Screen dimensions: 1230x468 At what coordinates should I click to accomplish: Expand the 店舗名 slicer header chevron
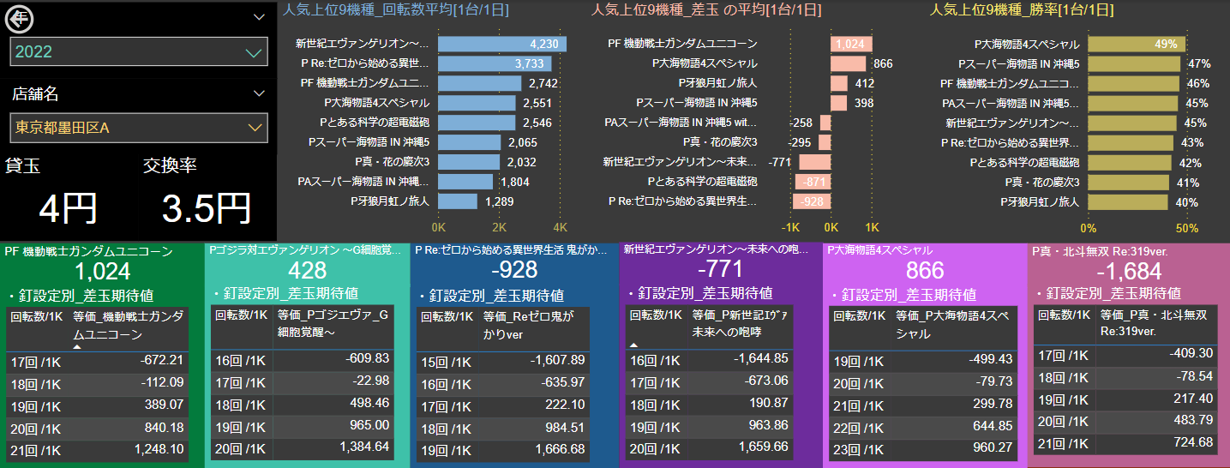259,94
